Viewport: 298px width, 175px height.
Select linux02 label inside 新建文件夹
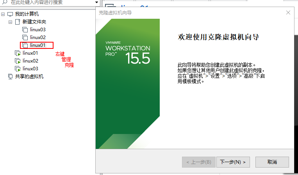tap(38, 37)
